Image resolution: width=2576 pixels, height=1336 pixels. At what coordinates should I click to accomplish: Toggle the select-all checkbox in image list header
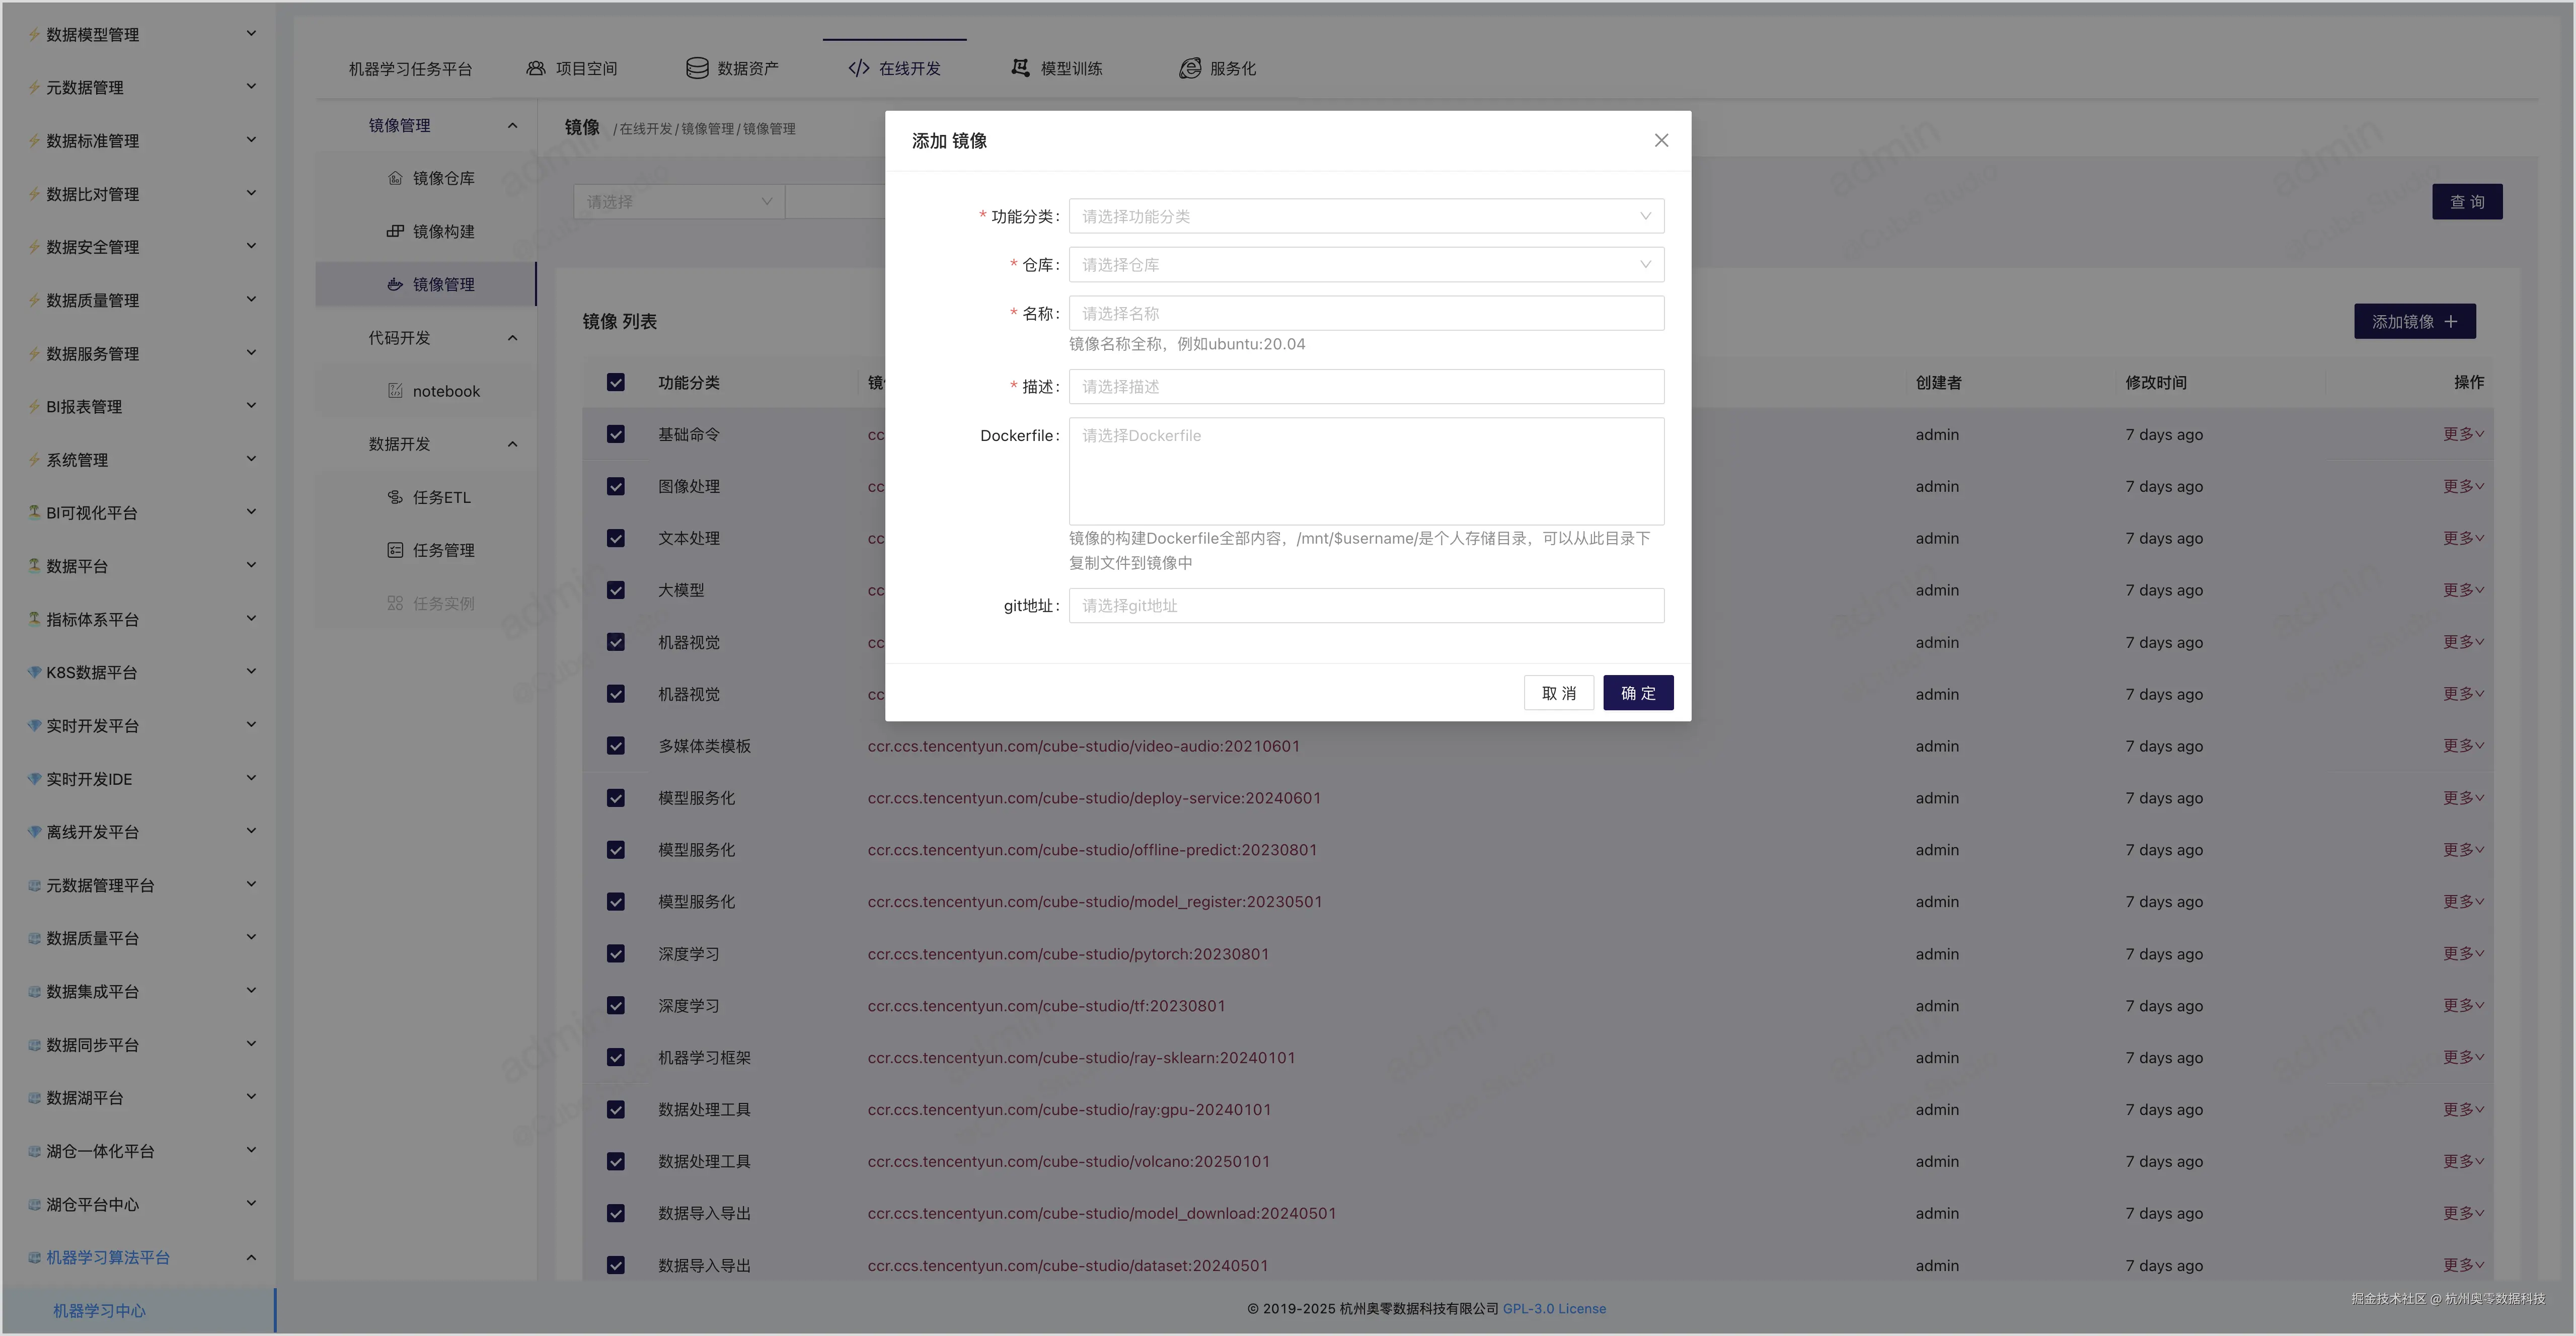coord(615,382)
